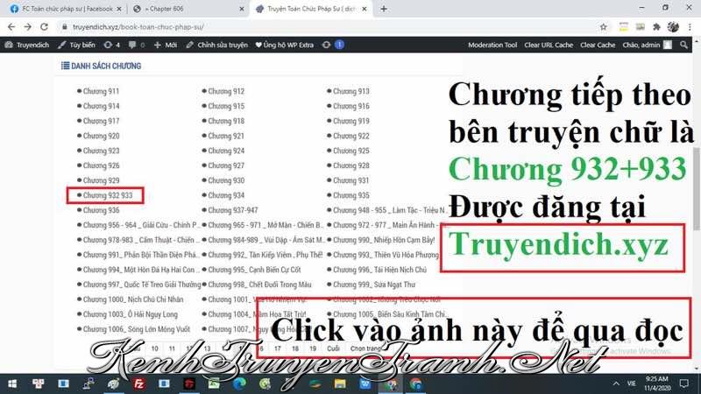Select the Truyện Toàn Chức Pháp Sư tab
This screenshot has width=701, height=394.
coord(311,9)
